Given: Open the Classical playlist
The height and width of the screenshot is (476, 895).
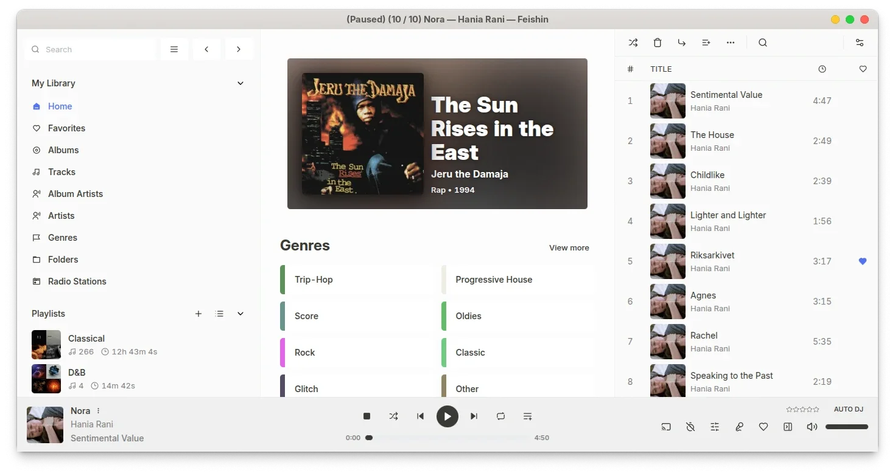Looking at the screenshot, I should click(x=138, y=345).
